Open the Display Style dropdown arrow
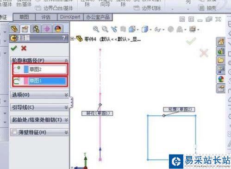 click(150, 30)
